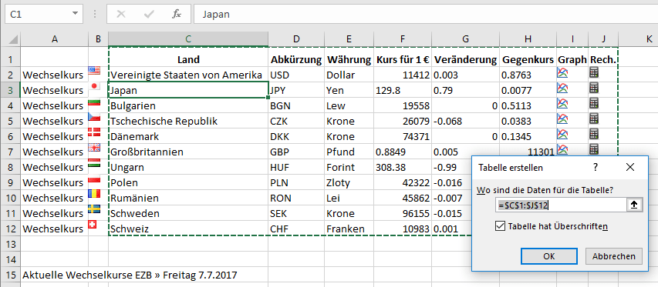Click calculator icon in Tschechische Republik row
Screen dimensions: 658x287
click(593, 118)
